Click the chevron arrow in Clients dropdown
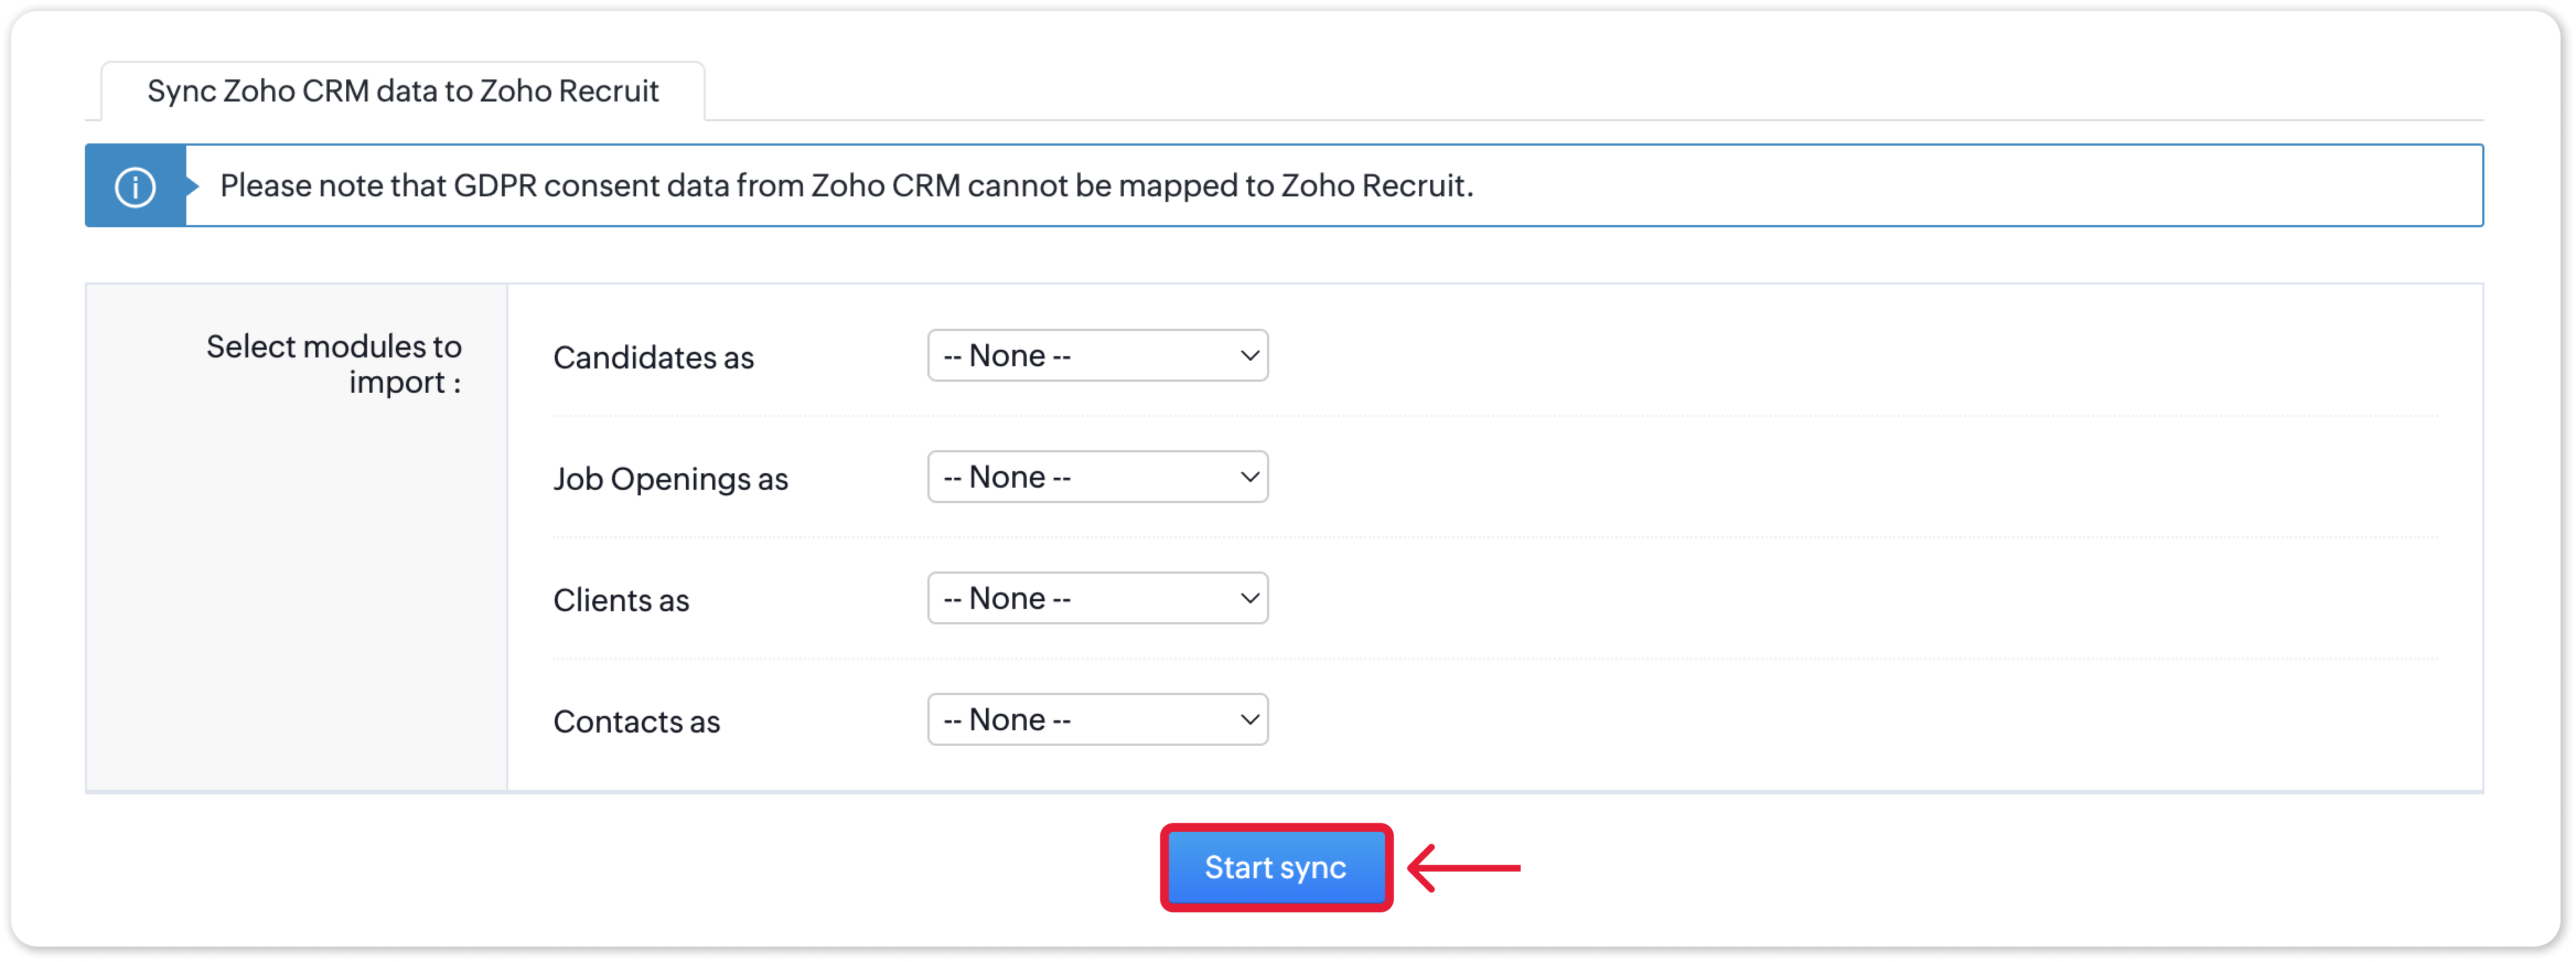This screenshot has width=2576, height=962. [x=1249, y=598]
